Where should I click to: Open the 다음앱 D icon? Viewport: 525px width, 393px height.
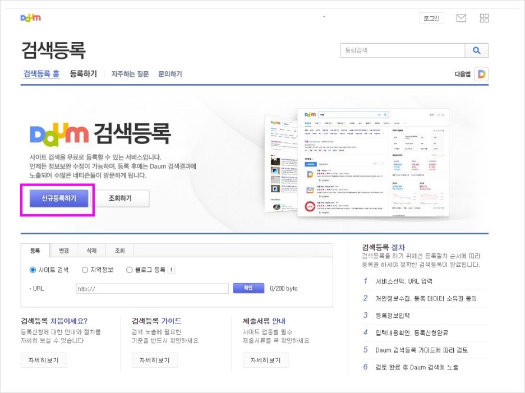[481, 74]
